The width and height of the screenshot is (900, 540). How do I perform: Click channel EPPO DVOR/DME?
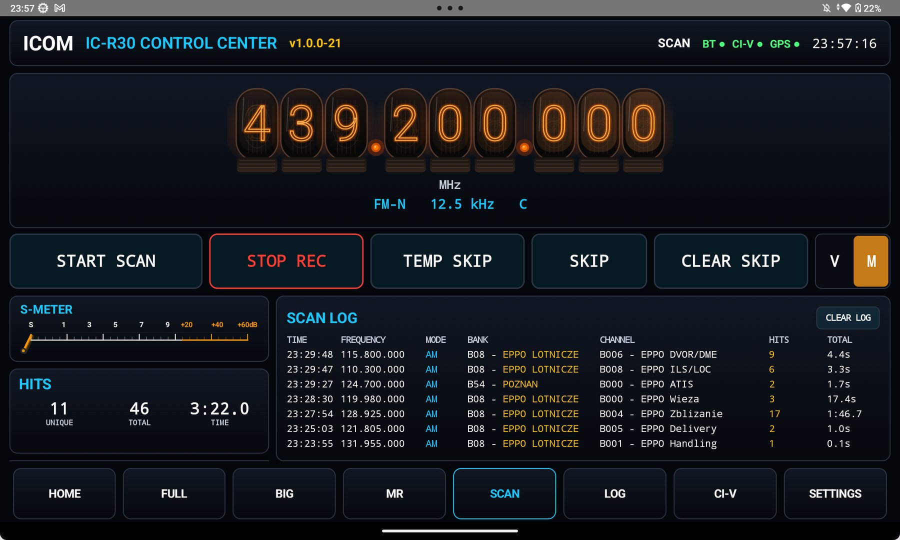pos(658,354)
